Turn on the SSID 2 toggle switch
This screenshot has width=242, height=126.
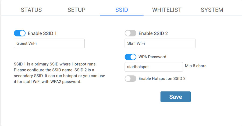click(x=130, y=33)
